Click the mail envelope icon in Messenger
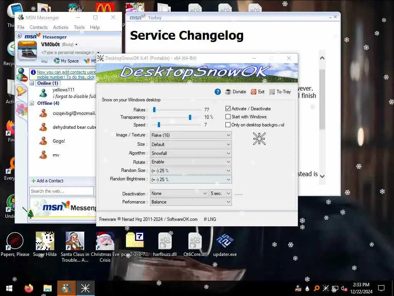 (x=44, y=61)
